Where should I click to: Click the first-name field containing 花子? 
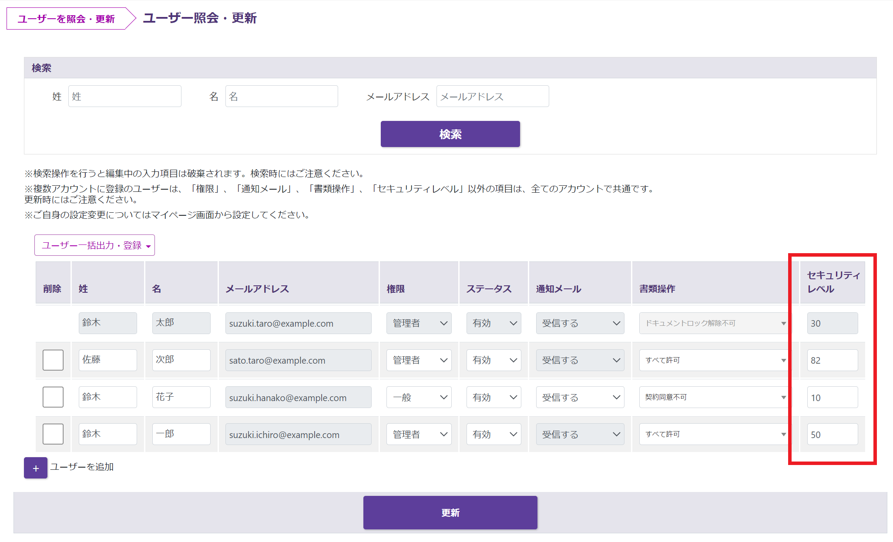coord(181,397)
